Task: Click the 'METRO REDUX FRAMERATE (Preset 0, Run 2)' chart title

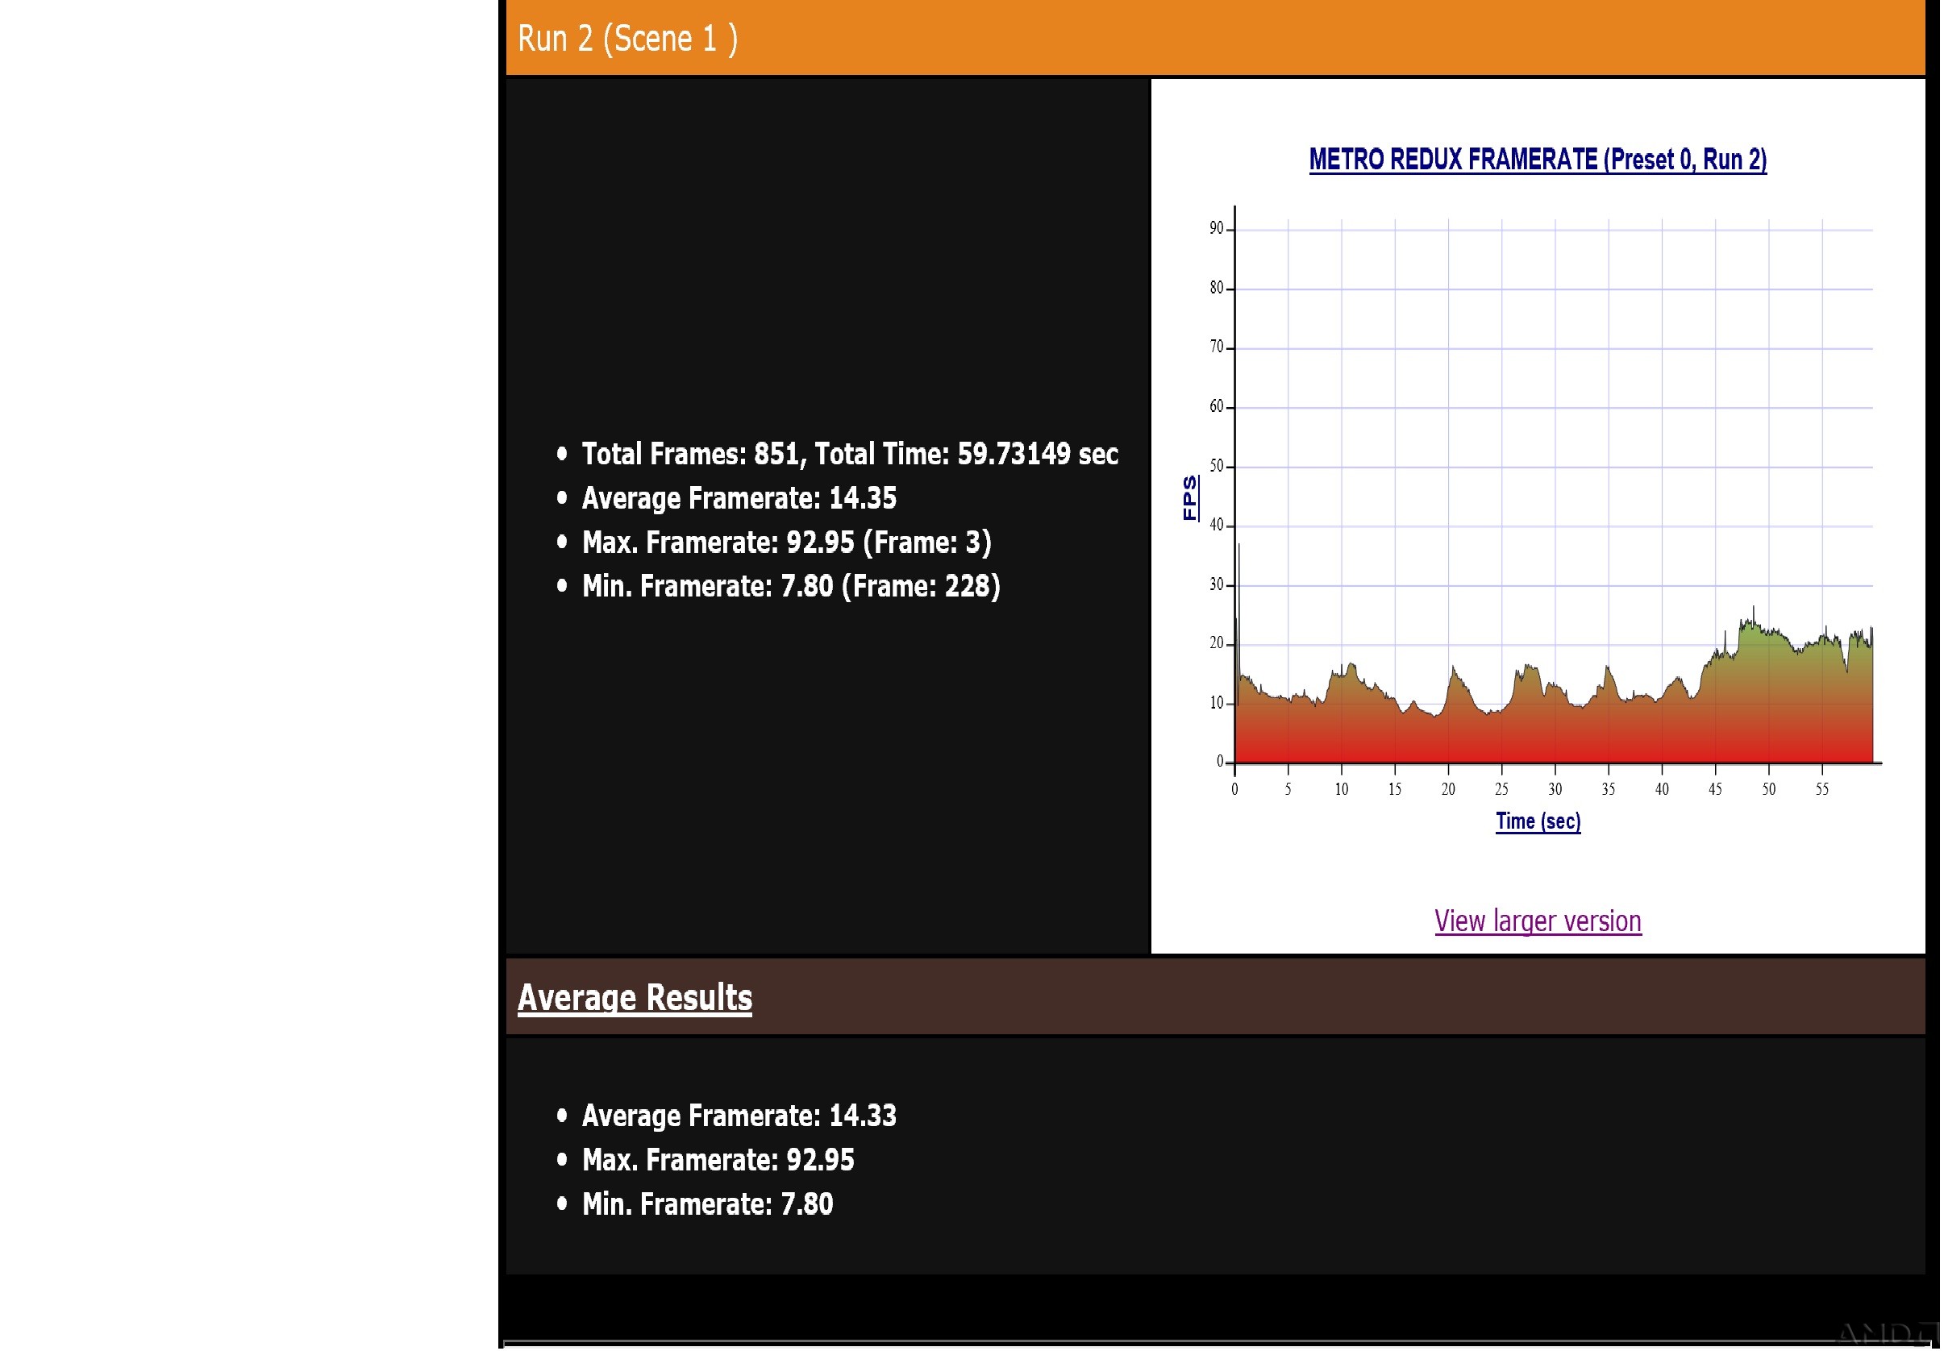Action: click(1540, 159)
